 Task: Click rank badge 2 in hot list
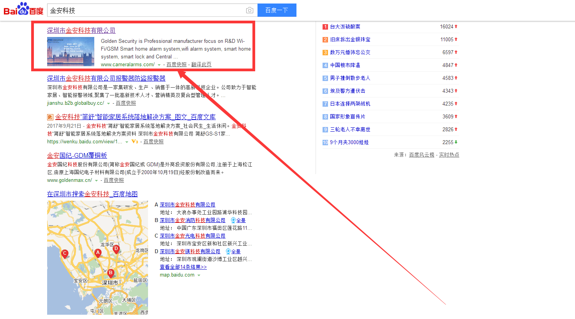click(325, 40)
